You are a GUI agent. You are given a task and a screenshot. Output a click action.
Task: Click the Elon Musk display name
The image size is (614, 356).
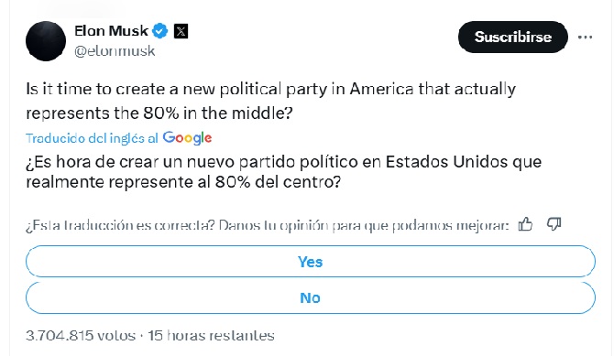pos(111,31)
